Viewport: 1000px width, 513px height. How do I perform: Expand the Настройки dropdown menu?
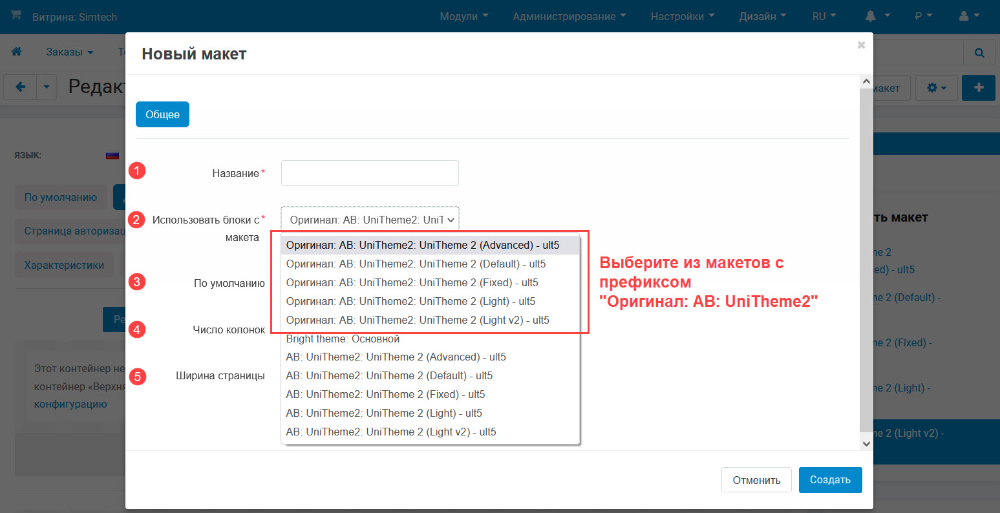click(x=682, y=16)
